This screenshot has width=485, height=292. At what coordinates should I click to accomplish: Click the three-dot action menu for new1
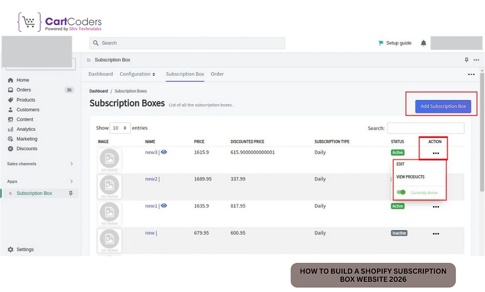pyautogui.click(x=436, y=206)
